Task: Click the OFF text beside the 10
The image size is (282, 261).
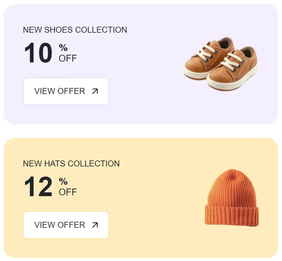Action: click(x=67, y=58)
